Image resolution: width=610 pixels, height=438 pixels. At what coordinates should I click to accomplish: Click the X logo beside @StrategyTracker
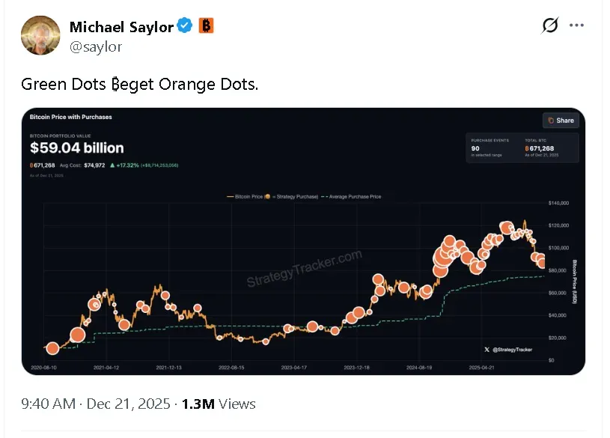coord(487,349)
